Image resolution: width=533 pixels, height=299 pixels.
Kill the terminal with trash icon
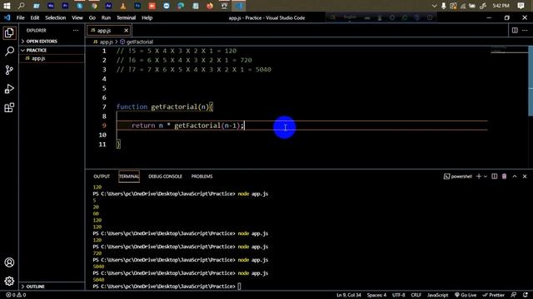(505, 176)
